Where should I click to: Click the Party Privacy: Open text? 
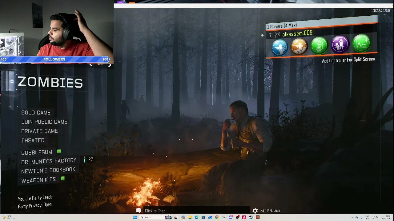tap(35, 205)
